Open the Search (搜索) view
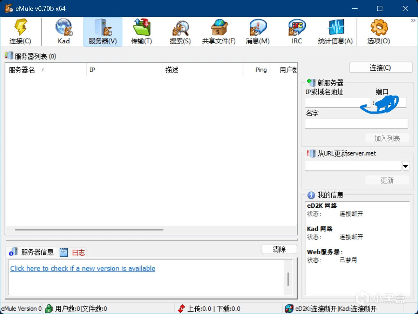 (x=181, y=31)
